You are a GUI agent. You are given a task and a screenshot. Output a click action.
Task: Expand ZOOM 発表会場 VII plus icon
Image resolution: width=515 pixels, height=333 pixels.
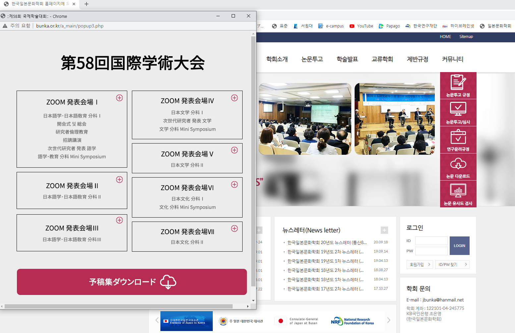pos(234,229)
